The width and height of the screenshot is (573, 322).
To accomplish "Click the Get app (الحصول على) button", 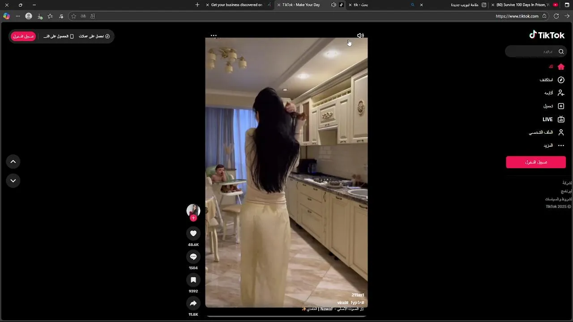I will coord(59,36).
